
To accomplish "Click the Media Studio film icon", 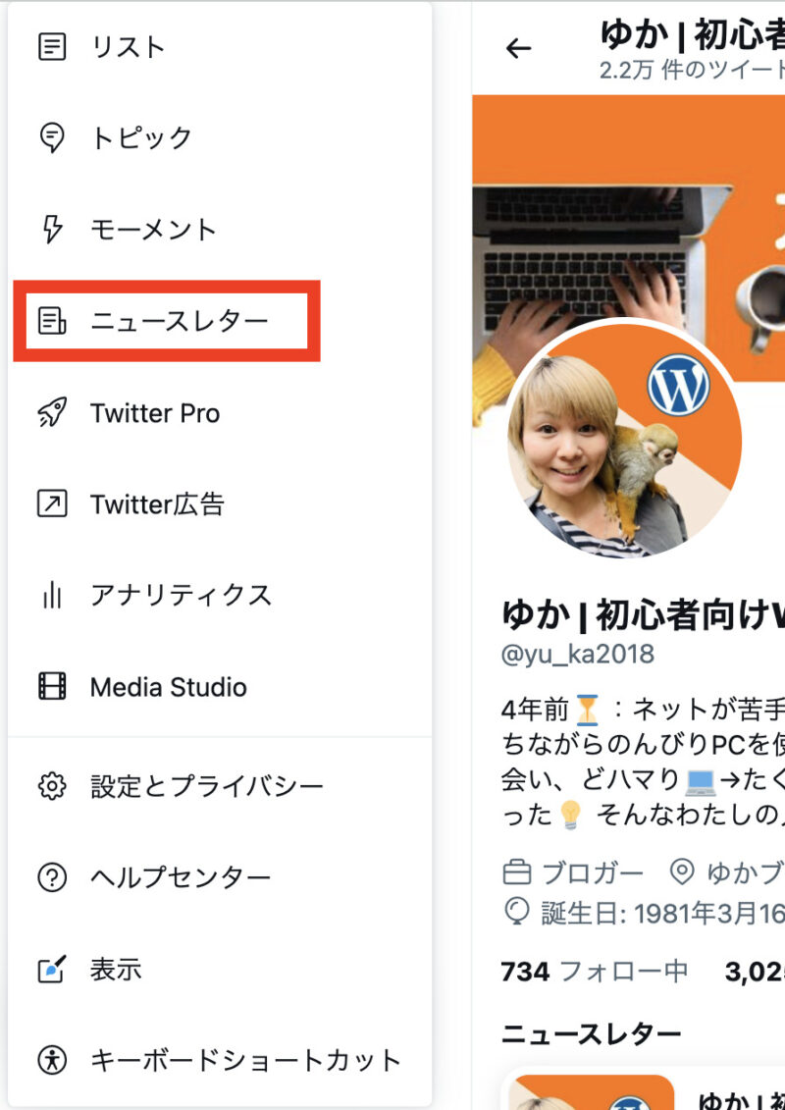I will (x=52, y=687).
